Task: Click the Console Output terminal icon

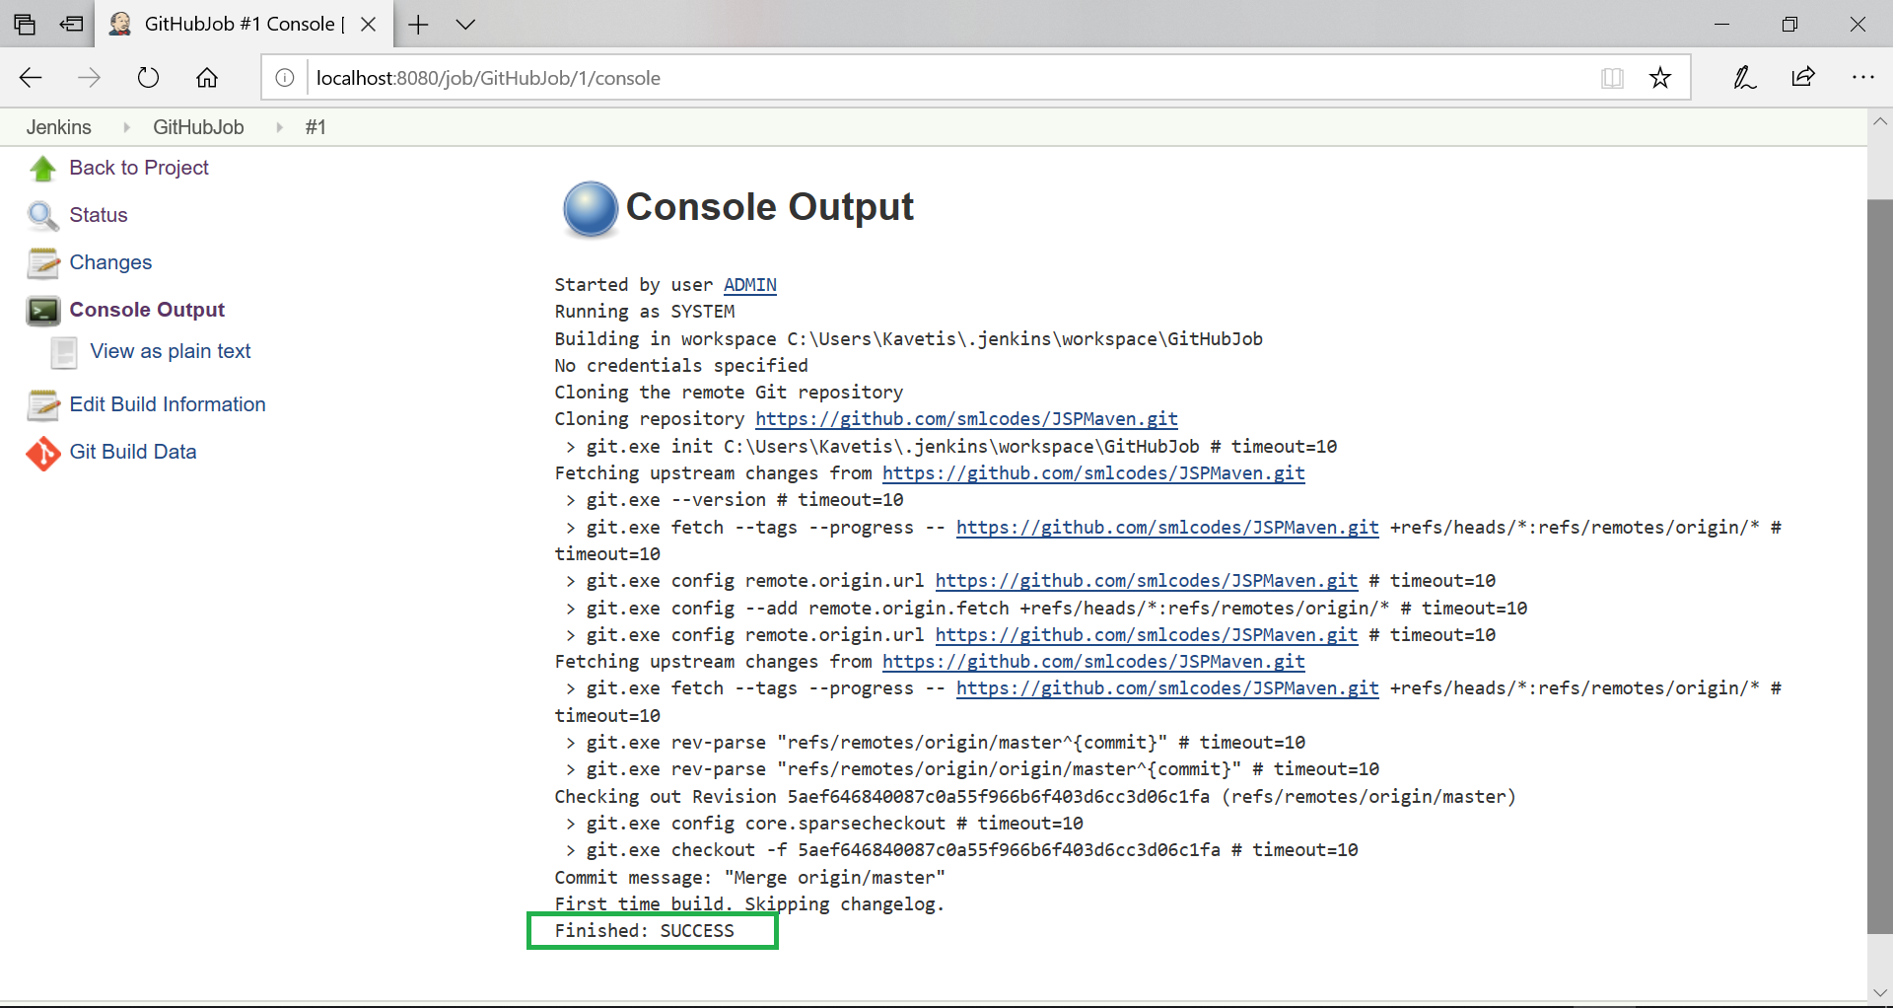Action: coord(42,311)
